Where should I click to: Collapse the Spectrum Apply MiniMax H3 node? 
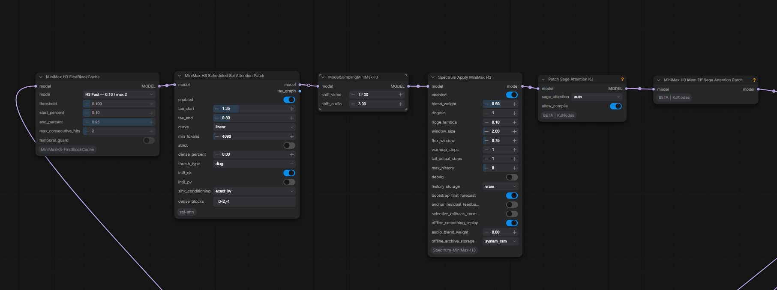[x=433, y=77]
